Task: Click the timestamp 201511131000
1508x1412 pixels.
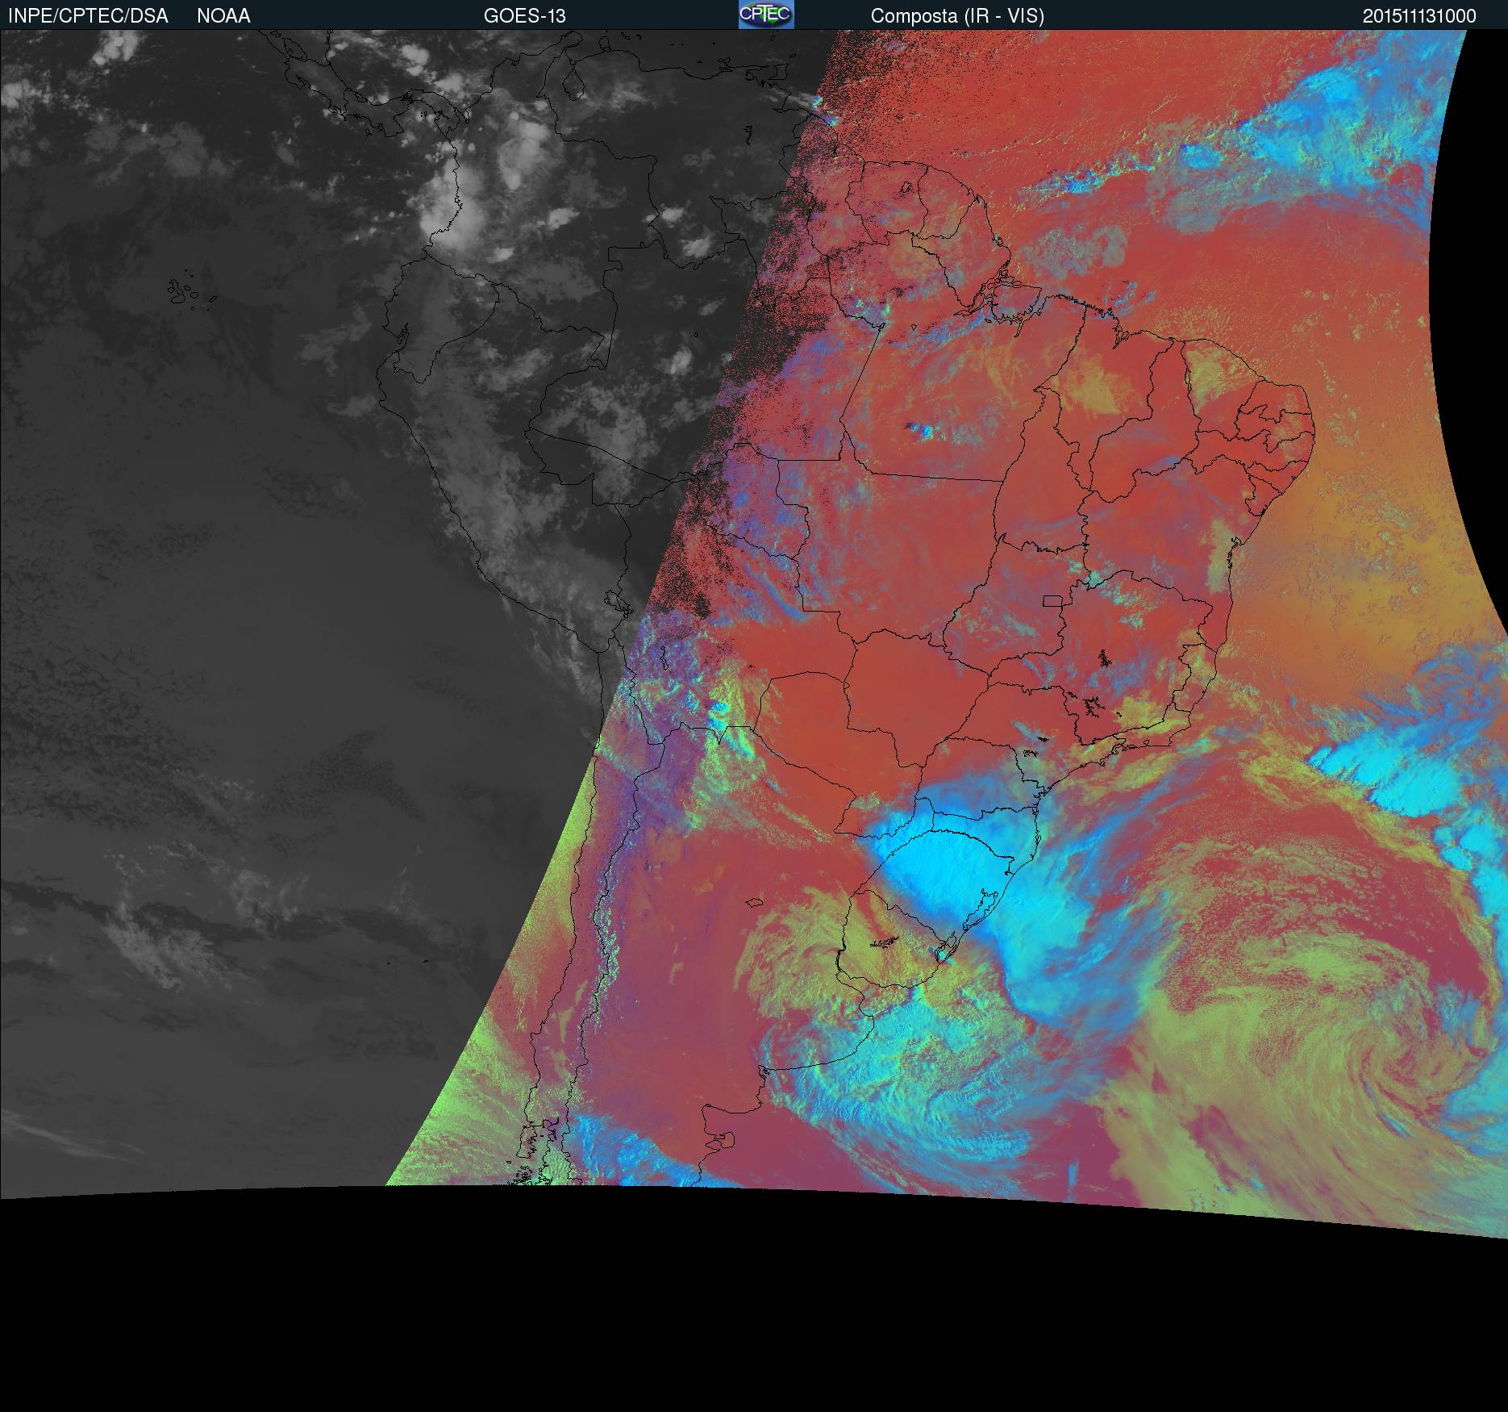Action: click(x=1419, y=16)
